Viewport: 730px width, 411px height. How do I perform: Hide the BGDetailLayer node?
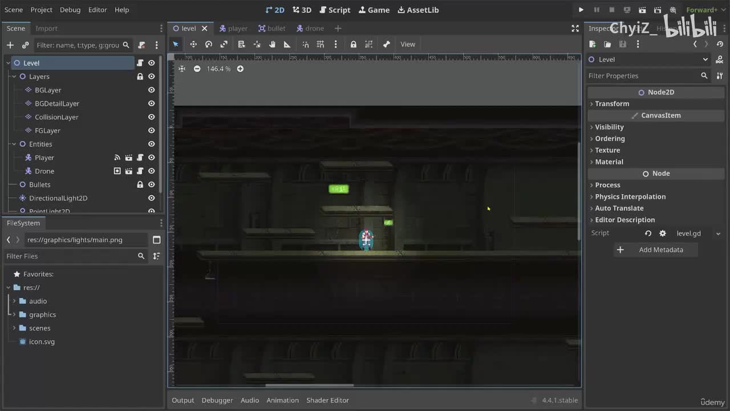click(152, 103)
